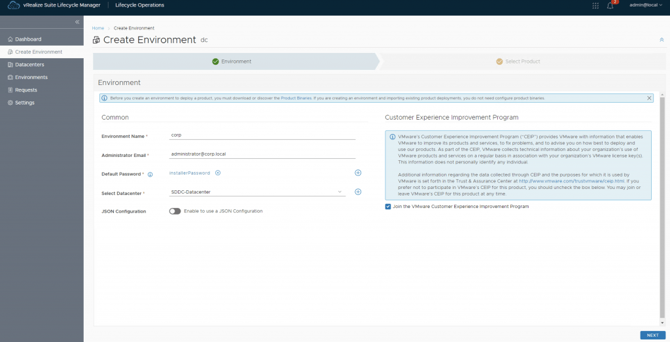670x342 pixels.
Task: Uncheck Join the VMware Customer Experience checkbox
Action: 388,207
